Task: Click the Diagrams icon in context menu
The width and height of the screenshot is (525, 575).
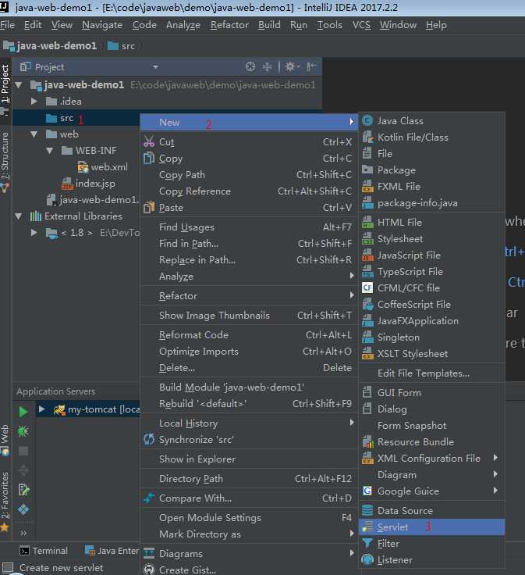Action: (x=149, y=553)
